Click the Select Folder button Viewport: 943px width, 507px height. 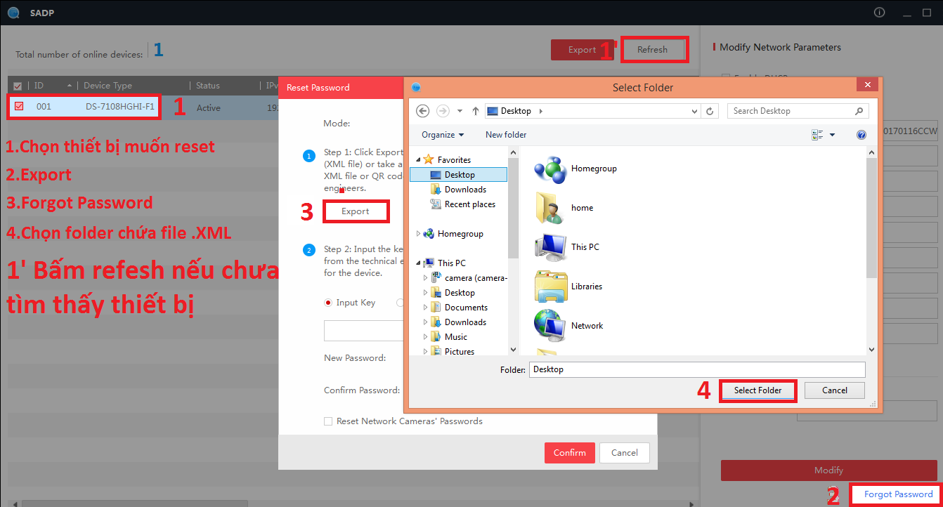(757, 390)
